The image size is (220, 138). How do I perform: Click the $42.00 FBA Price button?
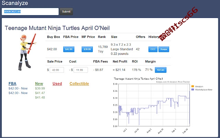(69, 49)
